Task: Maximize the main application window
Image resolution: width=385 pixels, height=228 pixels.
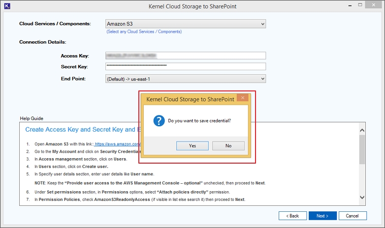Action: click(360, 5)
